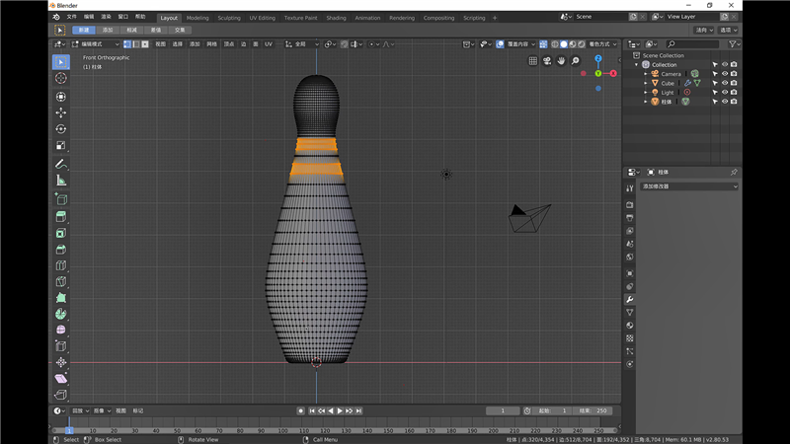
Task: Toggle overlays display button
Action: click(x=500, y=44)
